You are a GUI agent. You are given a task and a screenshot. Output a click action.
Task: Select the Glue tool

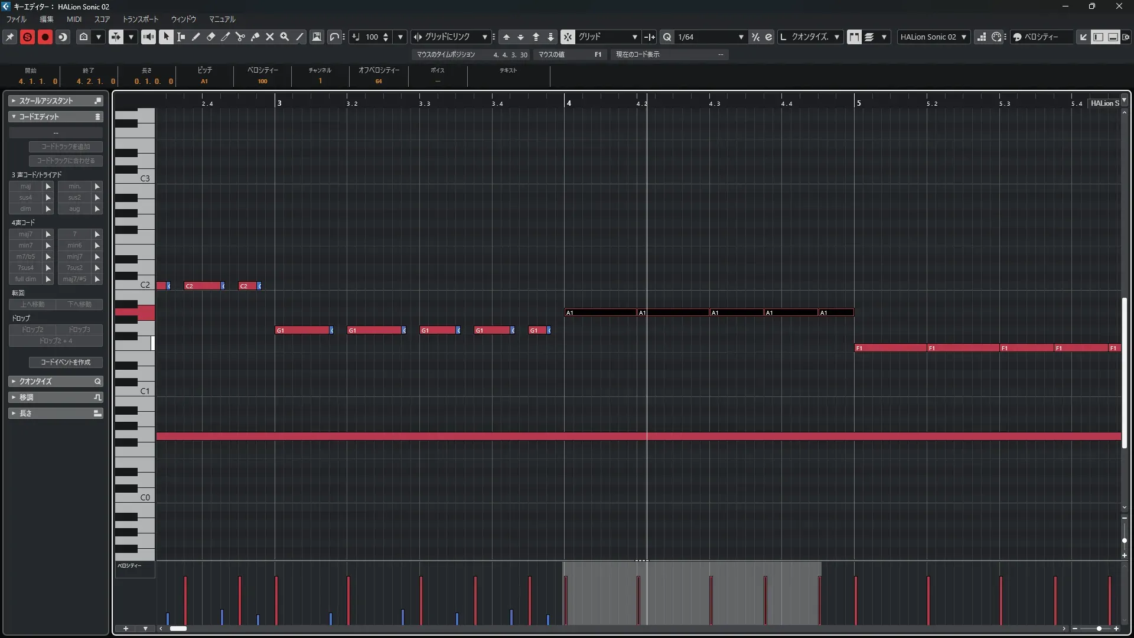pos(255,37)
